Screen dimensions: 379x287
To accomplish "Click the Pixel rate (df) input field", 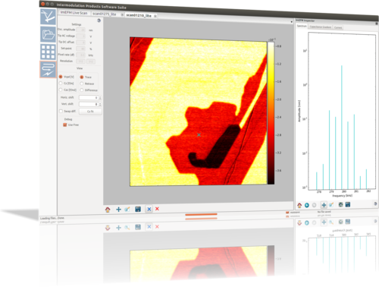I will point(80,55).
